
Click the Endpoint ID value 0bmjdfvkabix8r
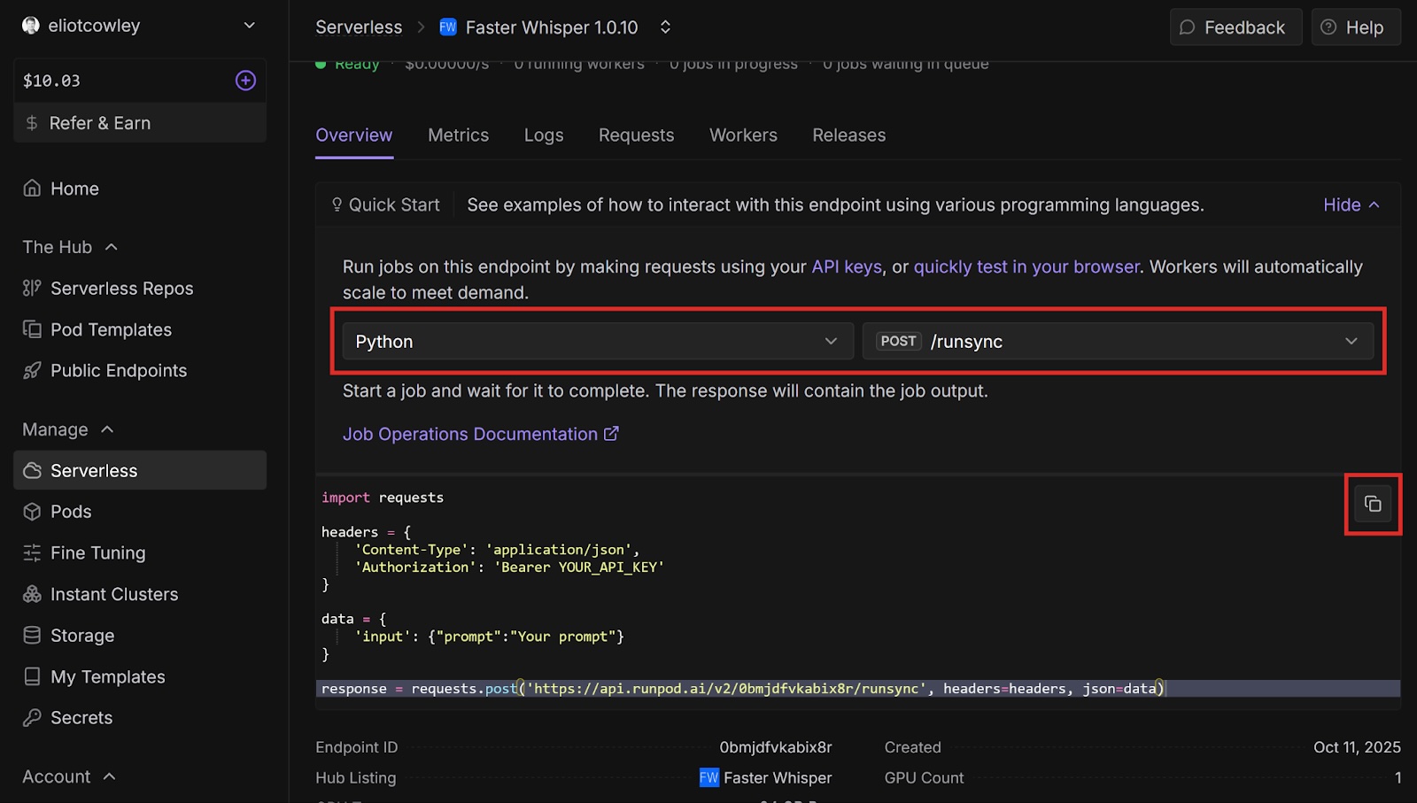pyautogui.click(x=776, y=747)
